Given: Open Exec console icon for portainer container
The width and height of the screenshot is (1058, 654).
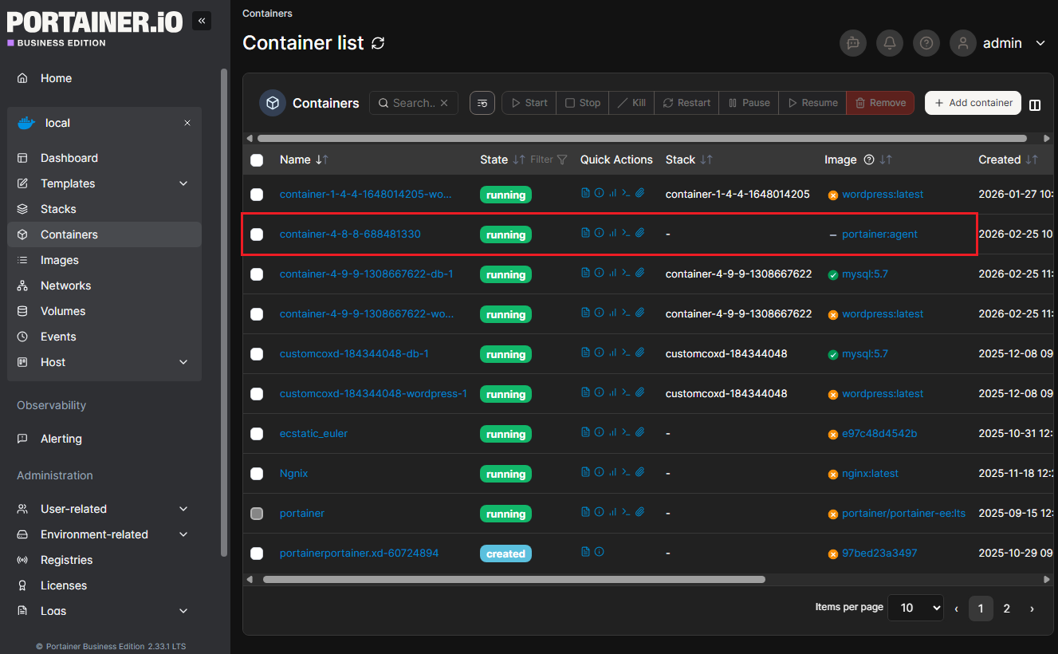Looking at the screenshot, I should click(x=626, y=512).
